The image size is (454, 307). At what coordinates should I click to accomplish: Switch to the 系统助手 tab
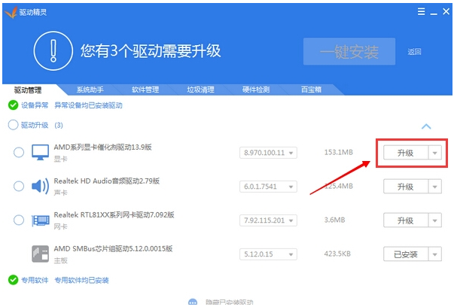[91, 90]
